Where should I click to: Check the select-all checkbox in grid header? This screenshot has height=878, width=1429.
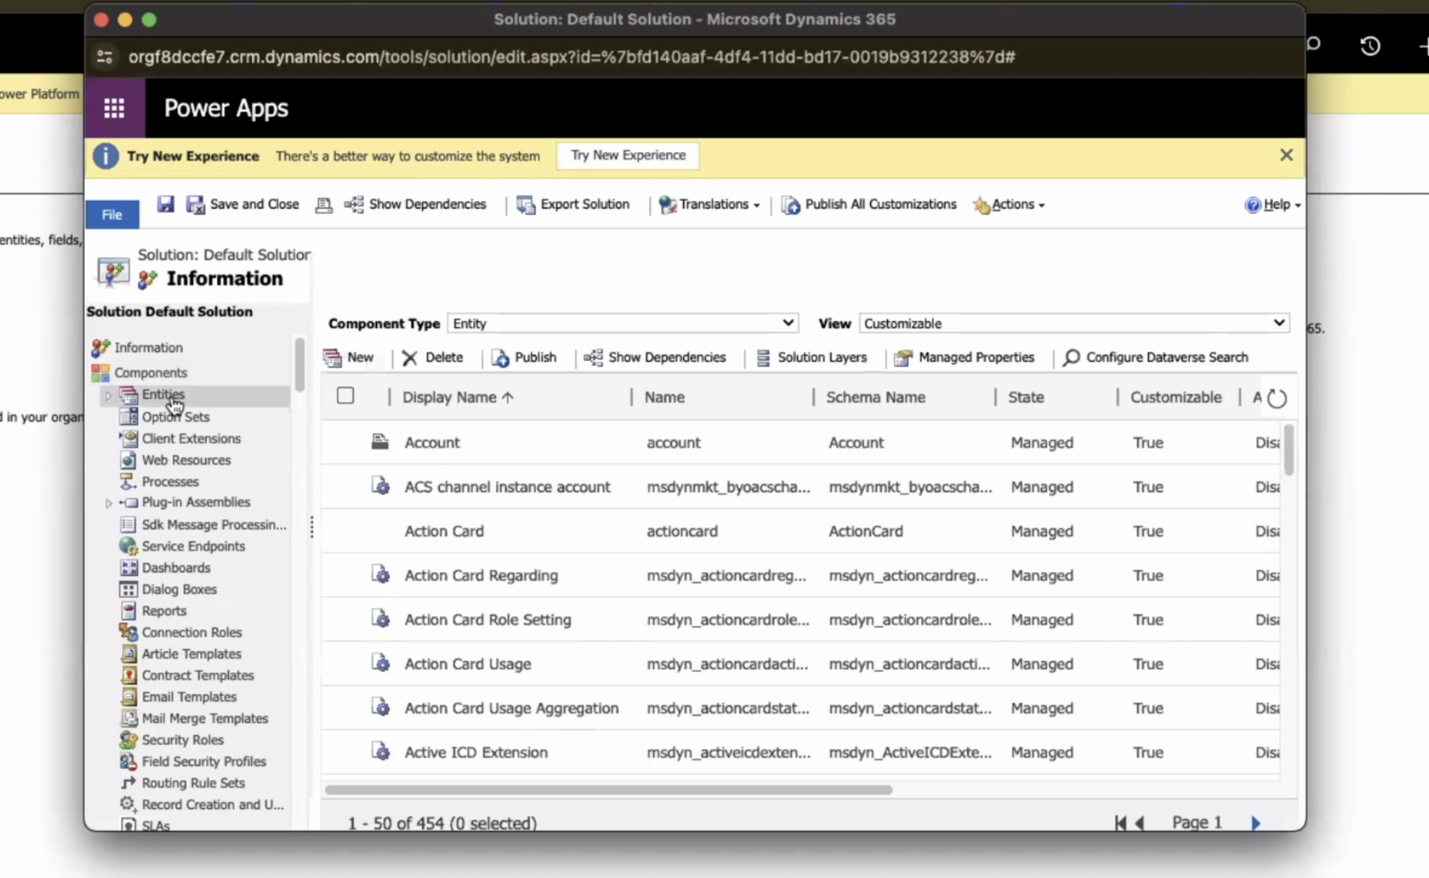(345, 396)
